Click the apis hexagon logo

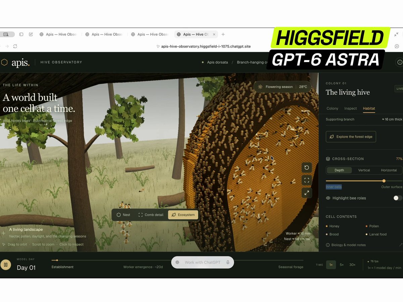[4, 62]
